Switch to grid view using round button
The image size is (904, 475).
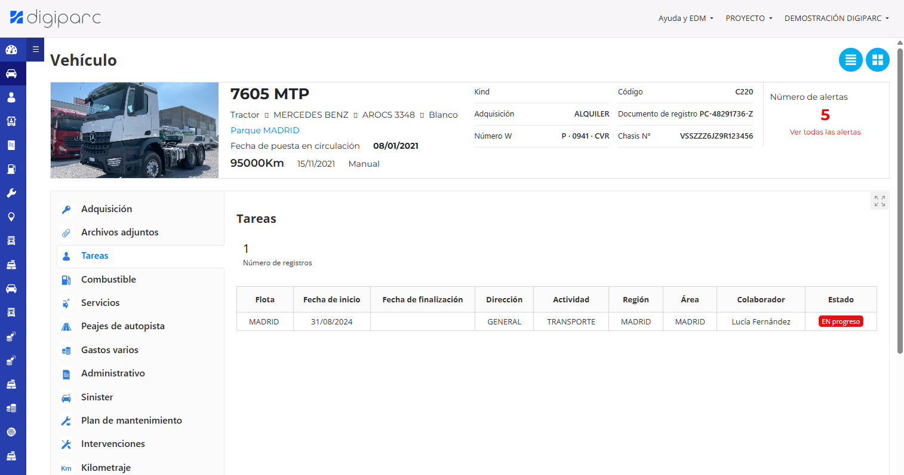[x=877, y=60]
